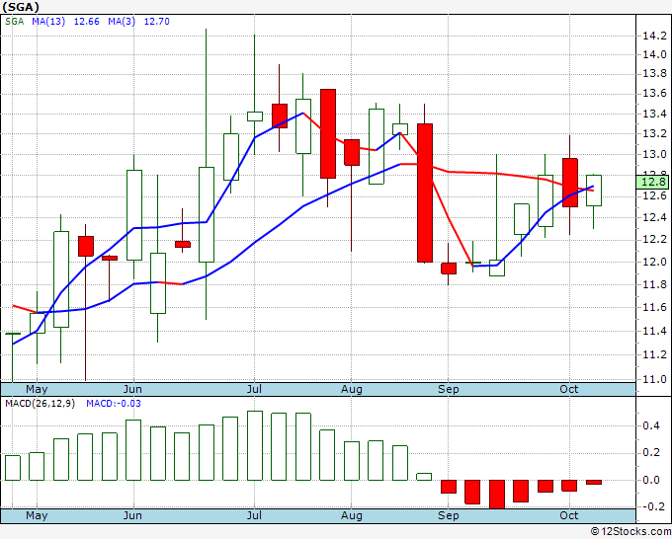
Task: Select the Jul label on price axis
Action: 254,389
